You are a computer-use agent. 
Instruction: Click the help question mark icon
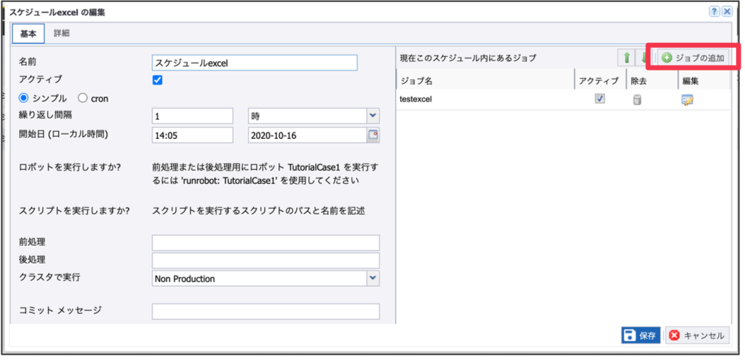coord(715,12)
